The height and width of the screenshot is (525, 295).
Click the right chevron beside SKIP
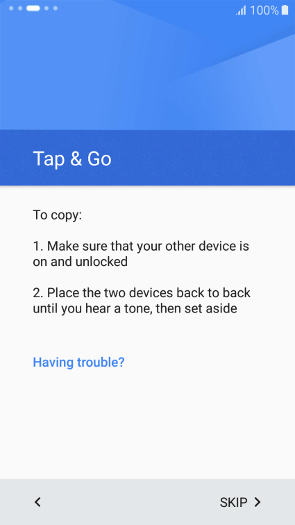[x=257, y=502]
